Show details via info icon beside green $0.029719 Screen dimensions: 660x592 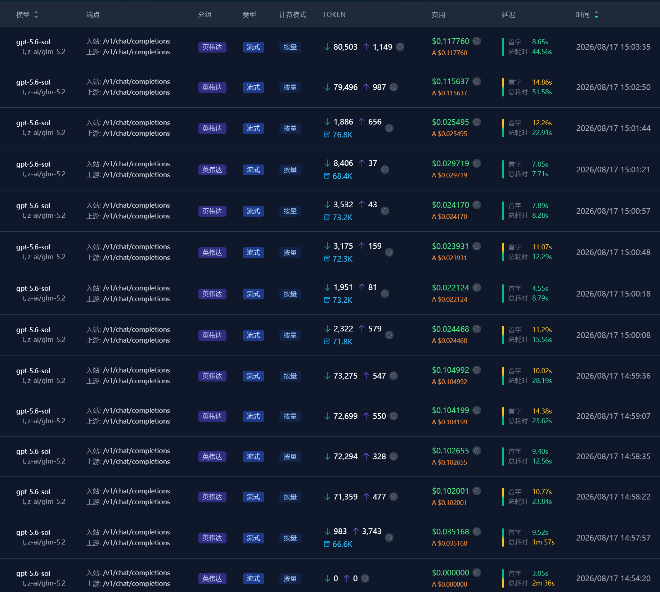tap(477, 163)
